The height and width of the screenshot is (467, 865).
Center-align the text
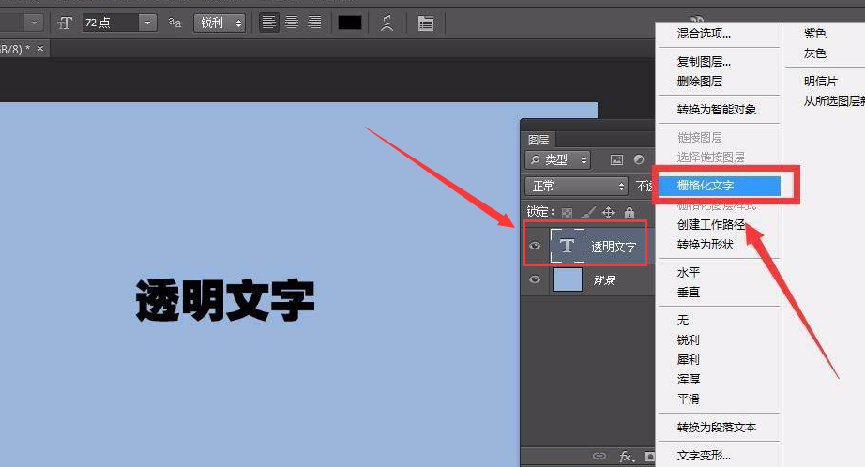(x=292, y=23)
